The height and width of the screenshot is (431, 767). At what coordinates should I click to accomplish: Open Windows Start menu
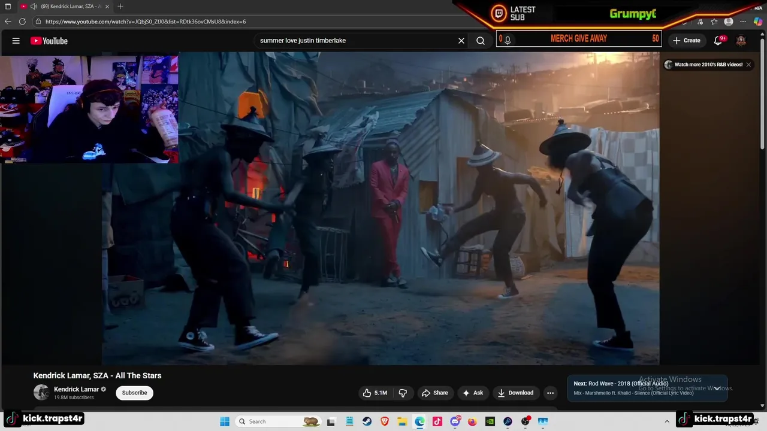[225, 421]
